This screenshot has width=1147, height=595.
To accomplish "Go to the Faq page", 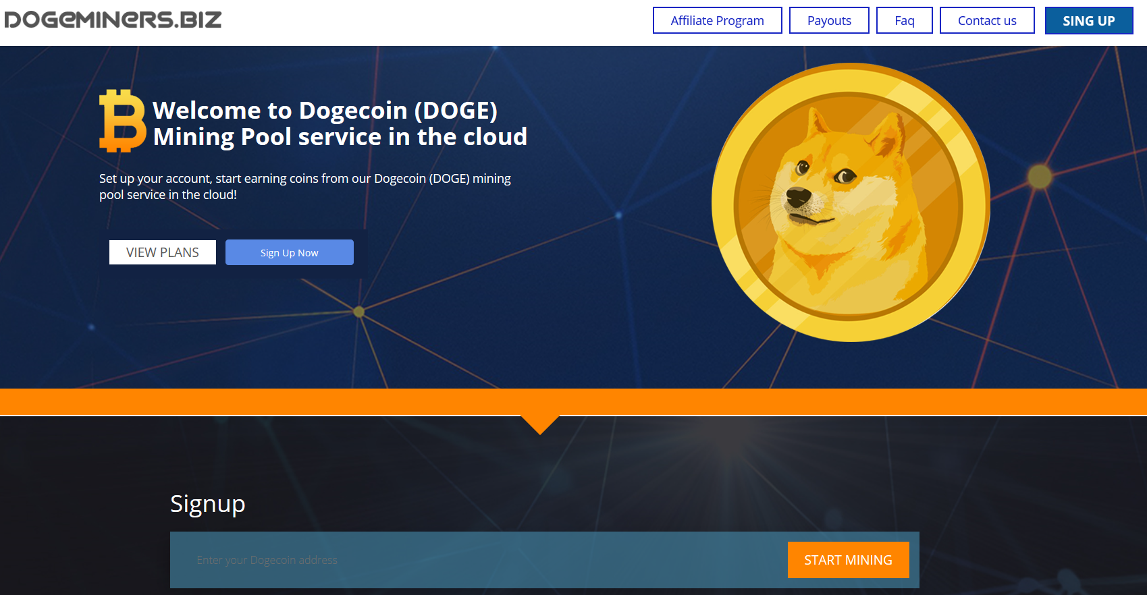I will 904,20.
